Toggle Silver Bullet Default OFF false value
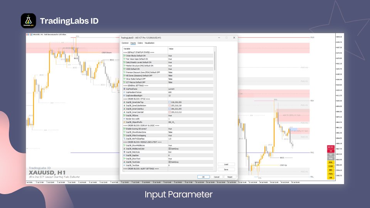This screenshot has width=370, height=208. click(x=190, y=79)
